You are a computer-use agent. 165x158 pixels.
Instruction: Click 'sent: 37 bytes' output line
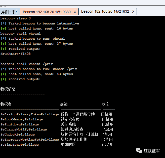[x=59, y=44]
